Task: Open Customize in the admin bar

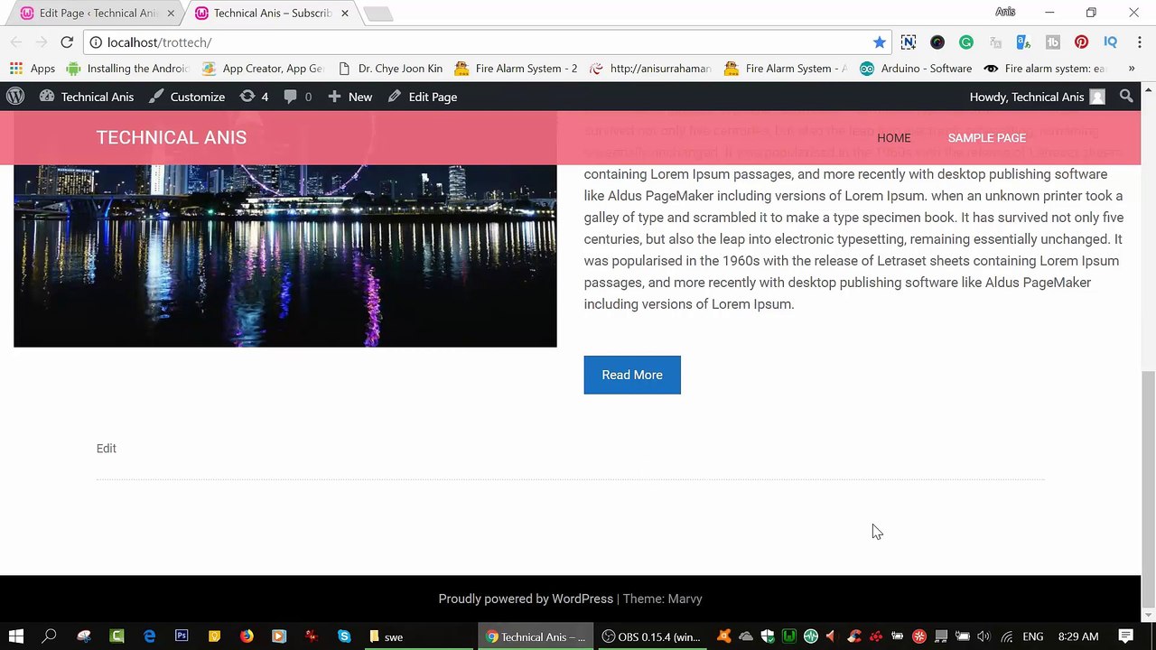Action: (187, 97)
